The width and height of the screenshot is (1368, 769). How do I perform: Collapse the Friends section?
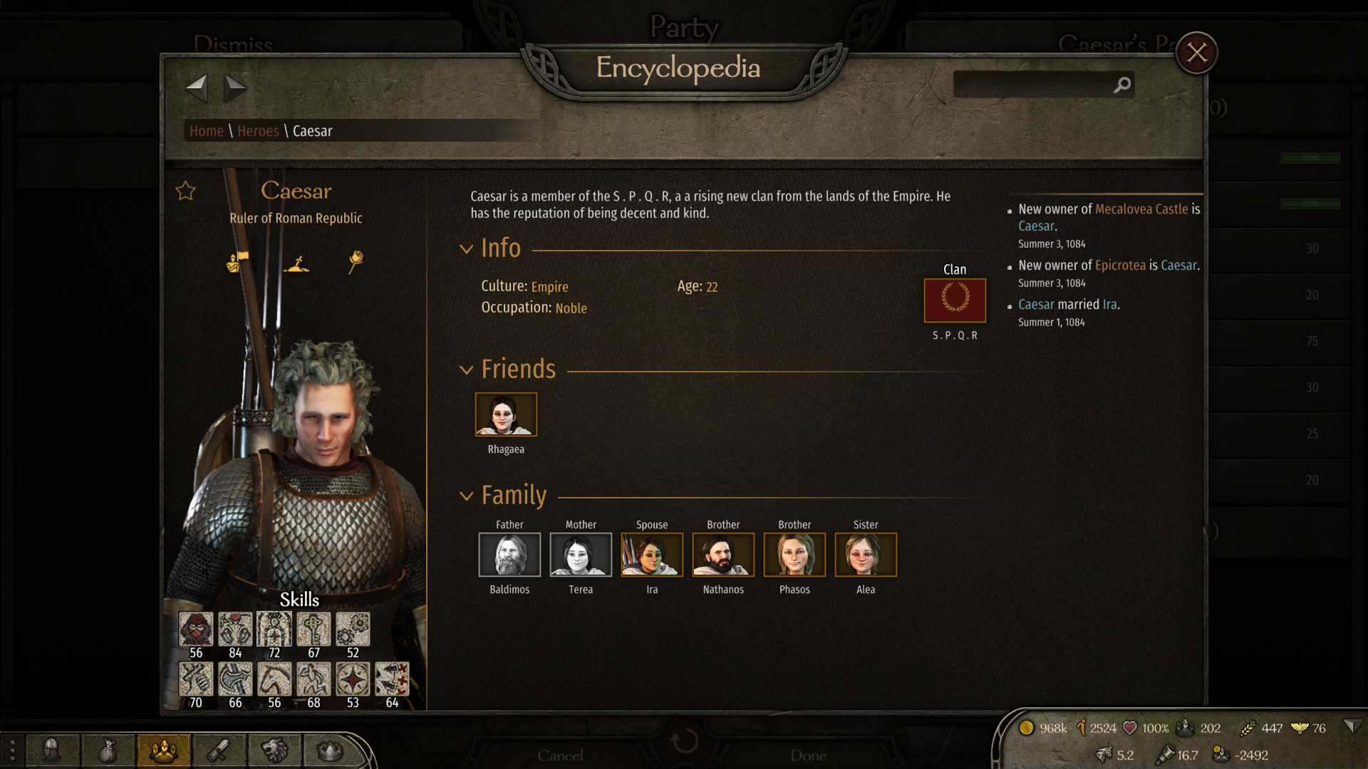(467, 370)
